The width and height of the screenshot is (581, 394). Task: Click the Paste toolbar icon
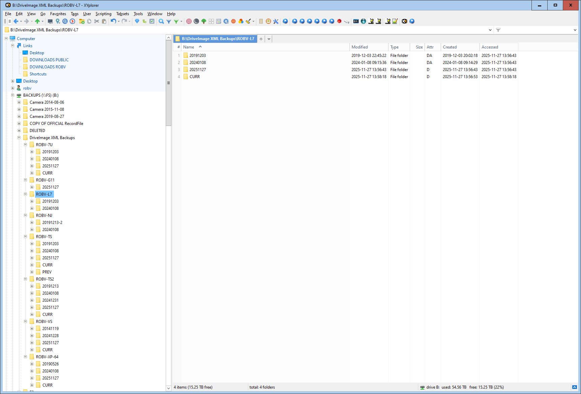coord(104,21)
